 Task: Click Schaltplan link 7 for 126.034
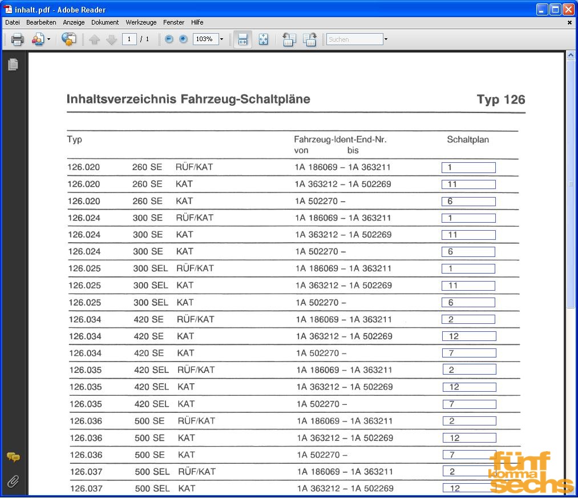tap(469, 354)
